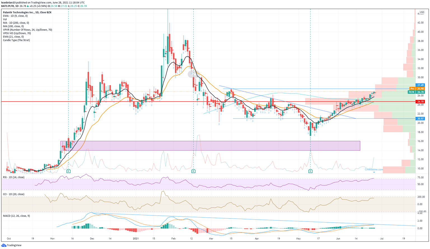Click the May label on the date axis
The image size is (430, 249).
point(298,239)
